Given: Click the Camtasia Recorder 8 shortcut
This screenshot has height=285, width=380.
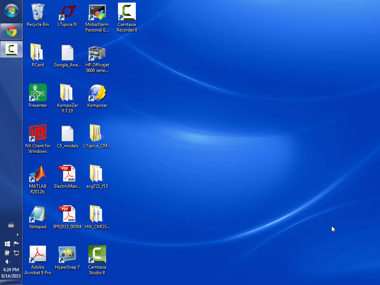Looking at the screenshot, I should [x=127, y=12].
